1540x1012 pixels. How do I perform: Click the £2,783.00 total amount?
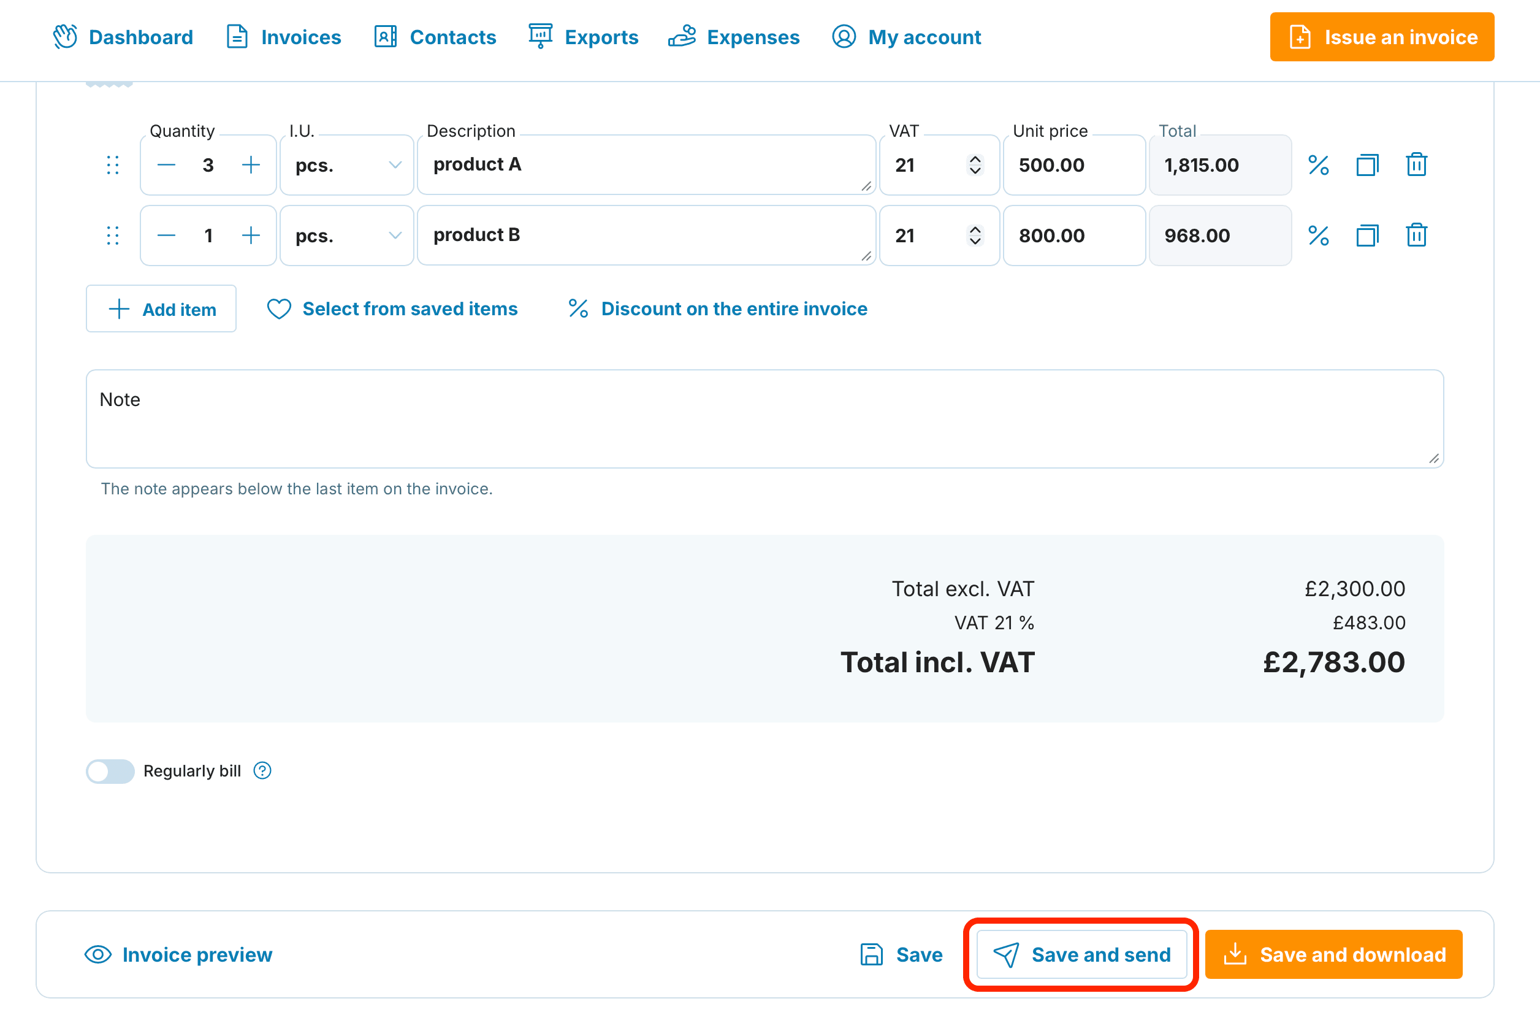click(x=1333, y=662)
